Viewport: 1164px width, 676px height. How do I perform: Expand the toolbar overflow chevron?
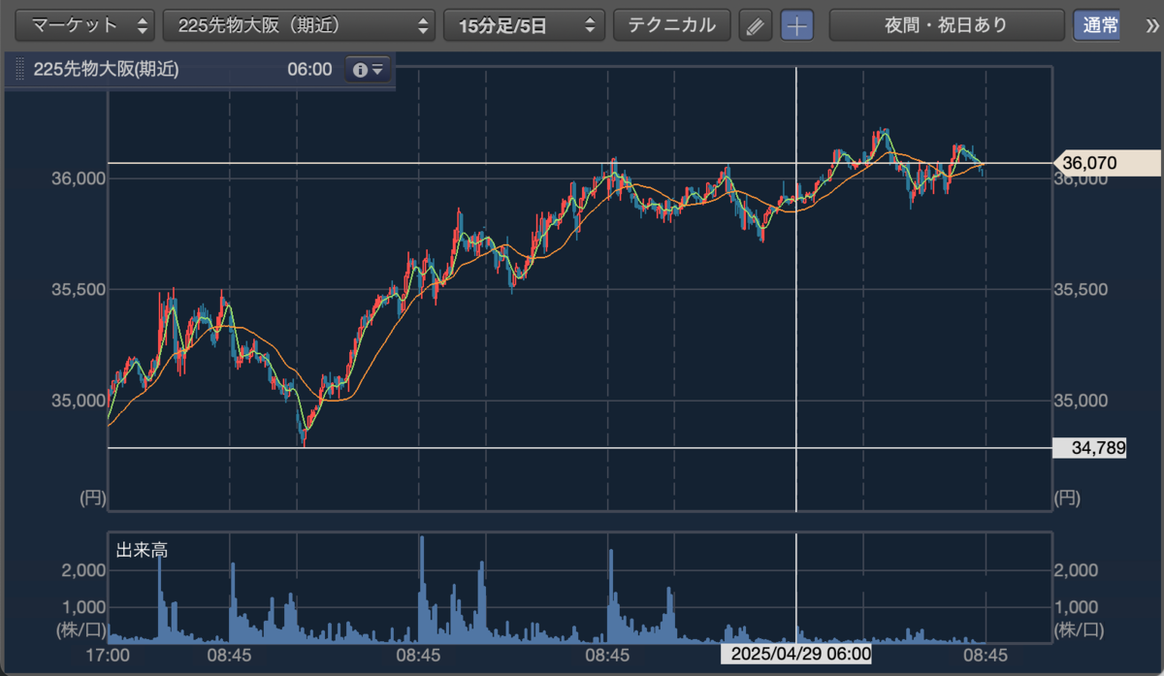[x=1151, y=26]
